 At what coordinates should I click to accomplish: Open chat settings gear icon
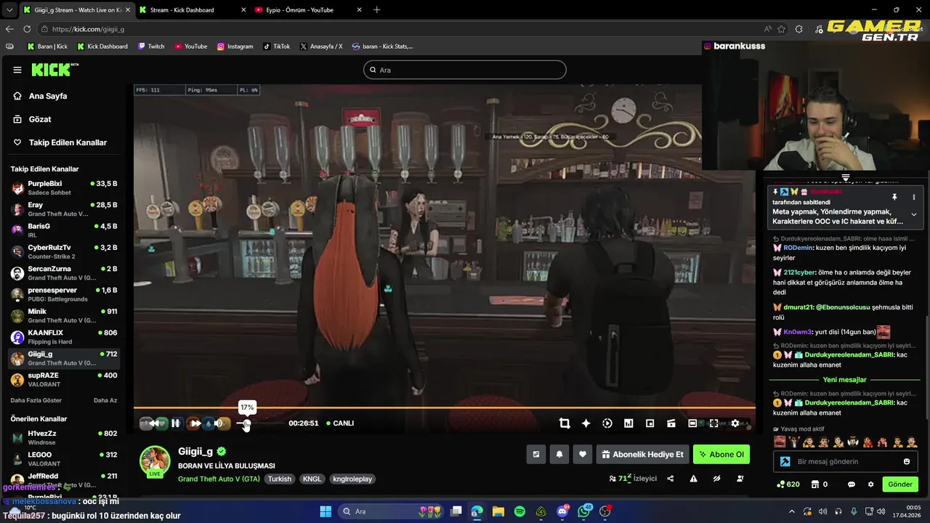[x=871, y=485]
